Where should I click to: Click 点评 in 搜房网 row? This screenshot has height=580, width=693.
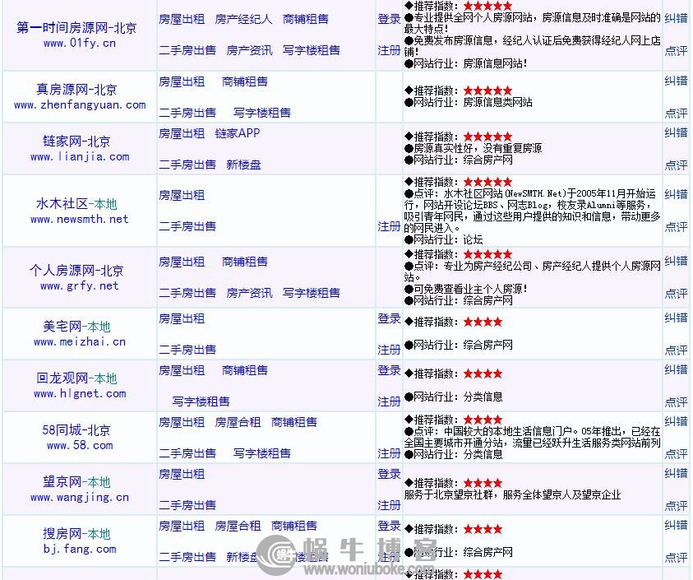677,558
